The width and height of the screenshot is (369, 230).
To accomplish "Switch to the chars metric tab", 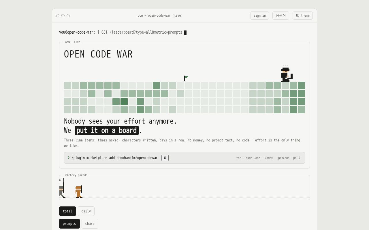I will (90, 224).
